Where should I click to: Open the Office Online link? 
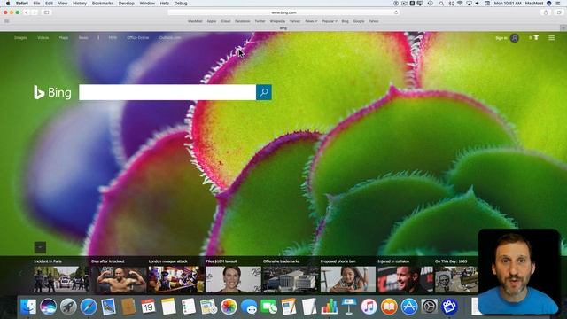[x=138, y=37]
